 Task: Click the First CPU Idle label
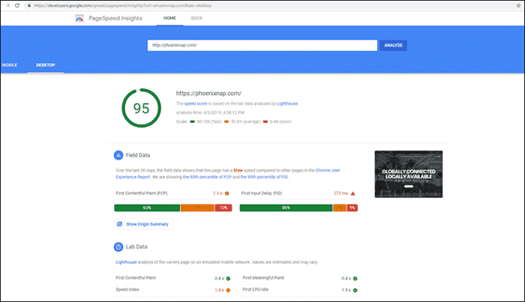pyautogui.click(x=256, y=289)
